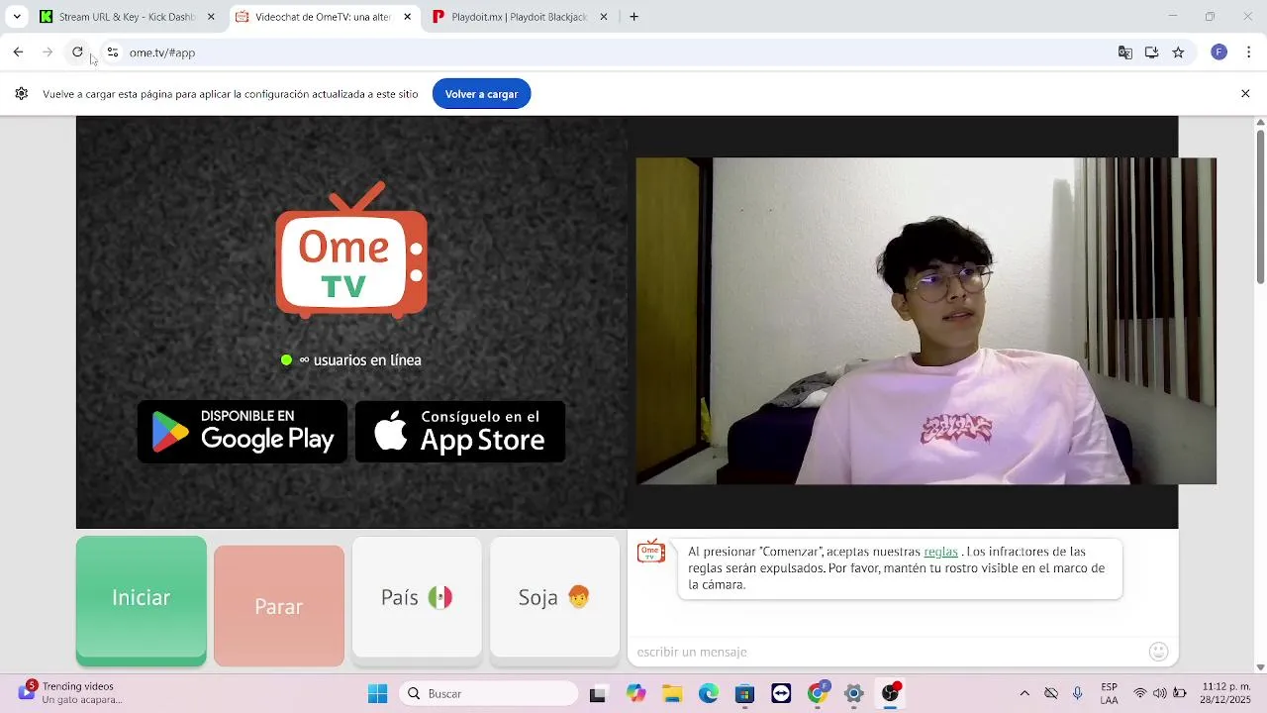Open Microsoft Store from the taskbar
Image resolution: width=1267 pixels, height=713 pixels.
point(745,694)
